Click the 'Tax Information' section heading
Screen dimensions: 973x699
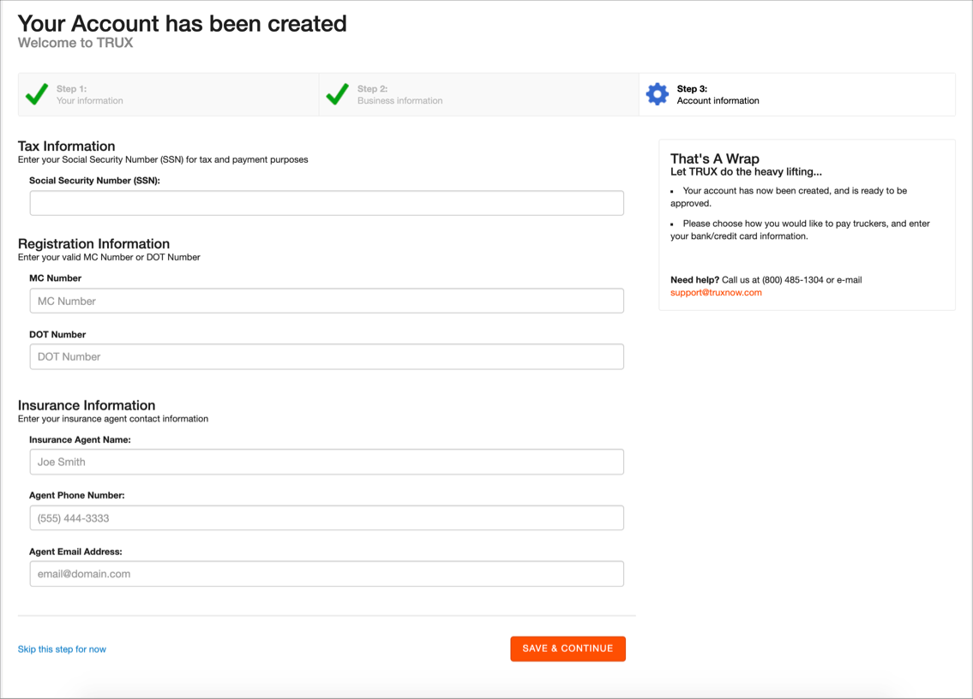click(66, 146)
